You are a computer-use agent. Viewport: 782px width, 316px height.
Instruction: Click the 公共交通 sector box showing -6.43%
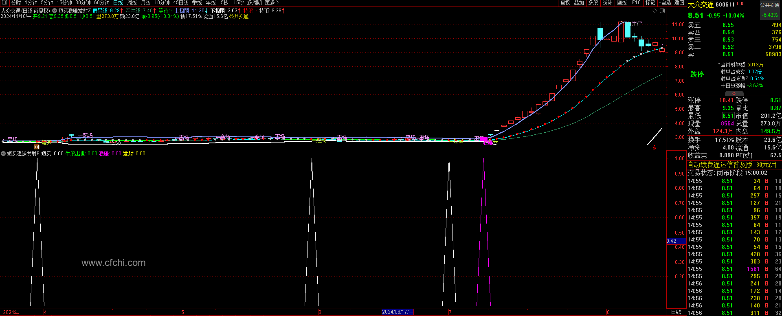[769, 11]
